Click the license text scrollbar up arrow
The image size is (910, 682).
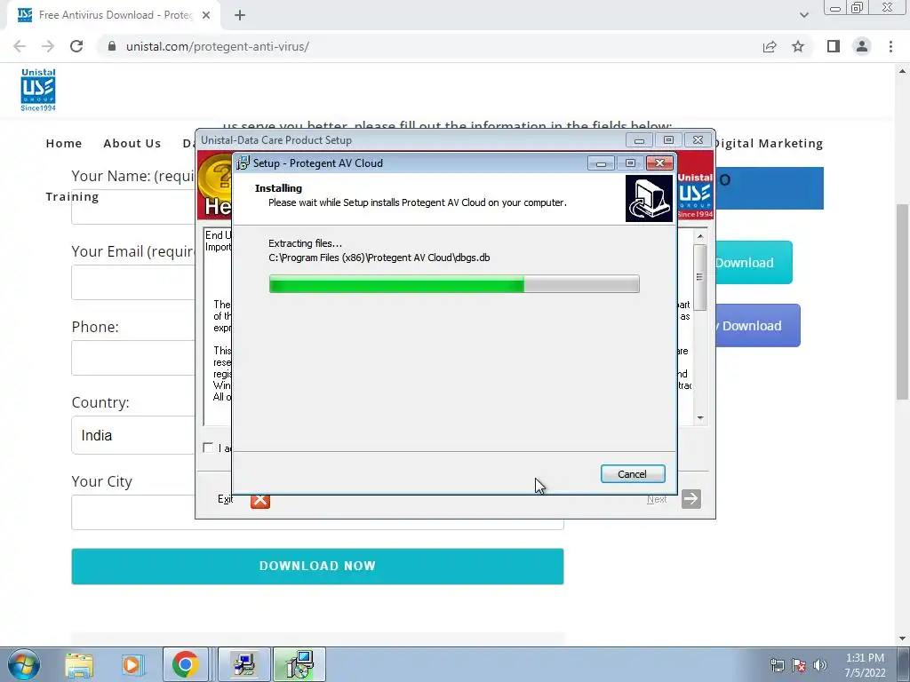pos(700,236)
